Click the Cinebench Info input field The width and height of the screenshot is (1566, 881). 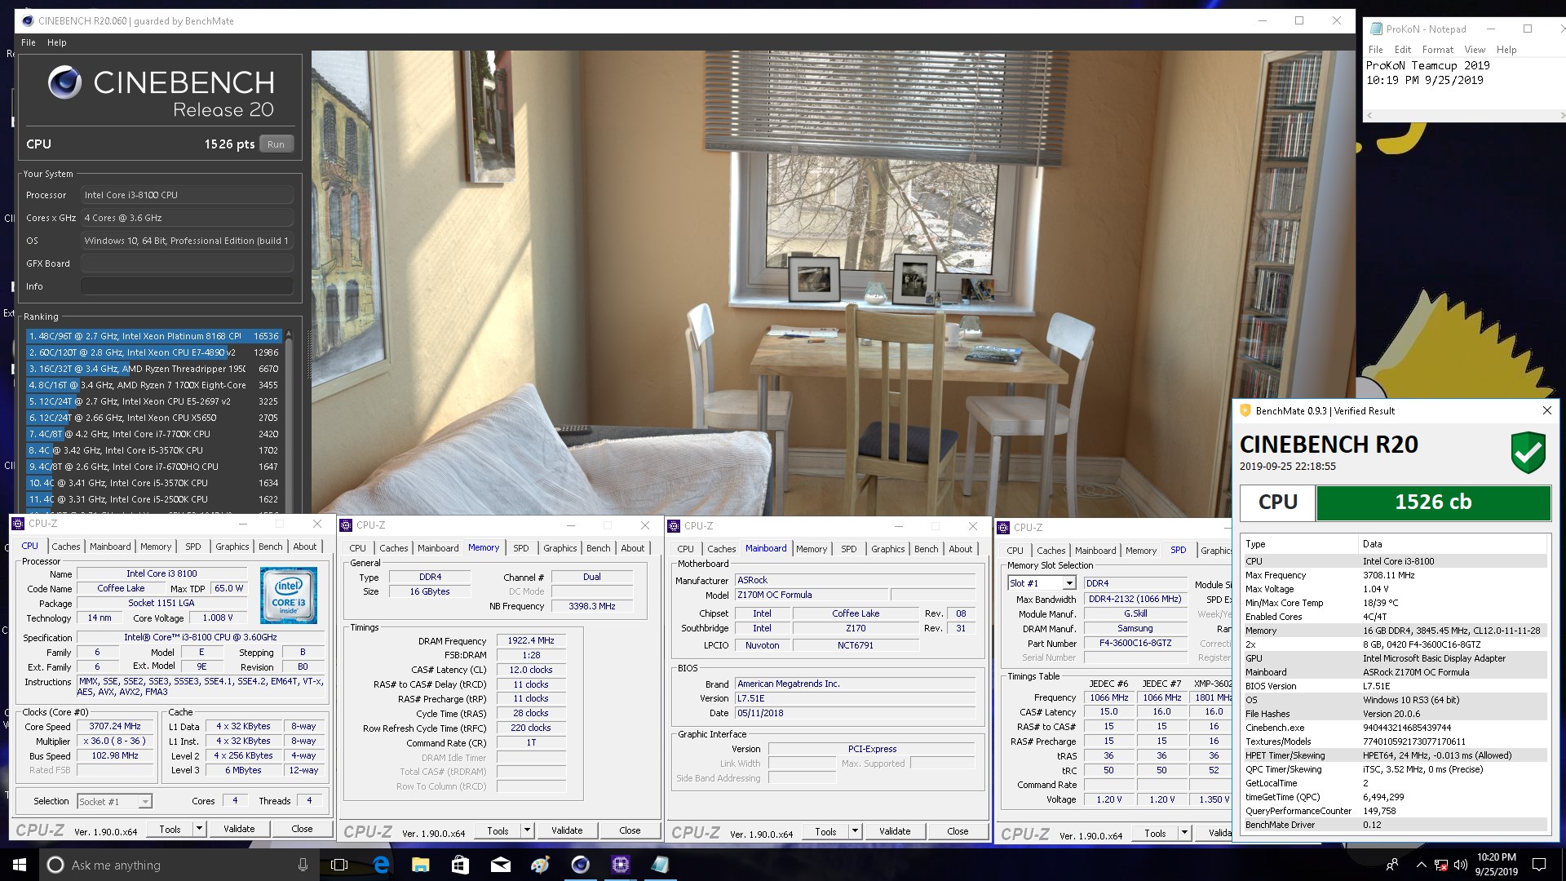(187, 286)
